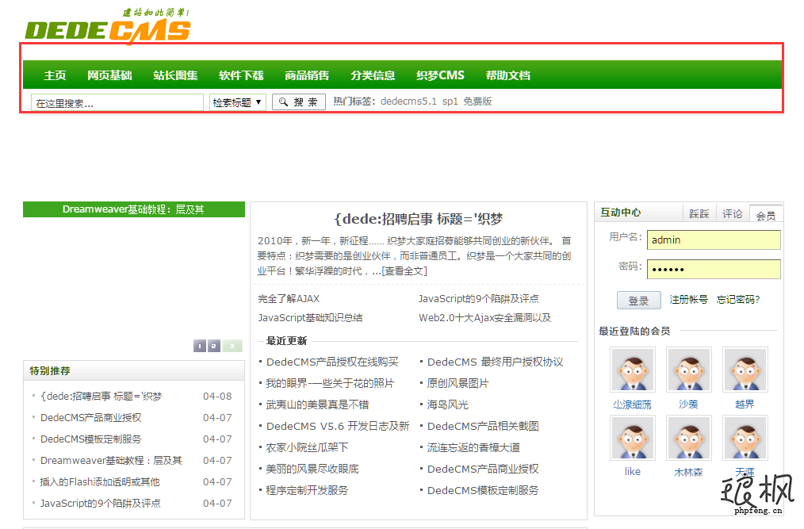Click the 登录 button

638,301
